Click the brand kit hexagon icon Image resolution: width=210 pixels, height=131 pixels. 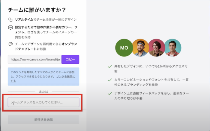(10, 28)
